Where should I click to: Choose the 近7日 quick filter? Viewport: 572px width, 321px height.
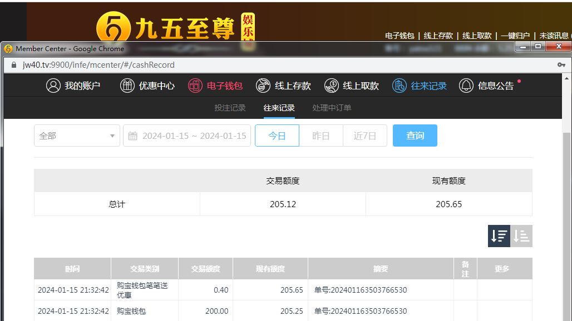pos(365,136)
